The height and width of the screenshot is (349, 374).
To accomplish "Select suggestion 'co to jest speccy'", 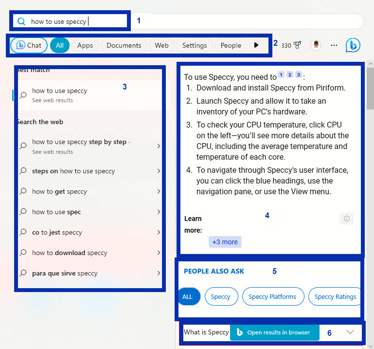I will [x=57, y=232].
